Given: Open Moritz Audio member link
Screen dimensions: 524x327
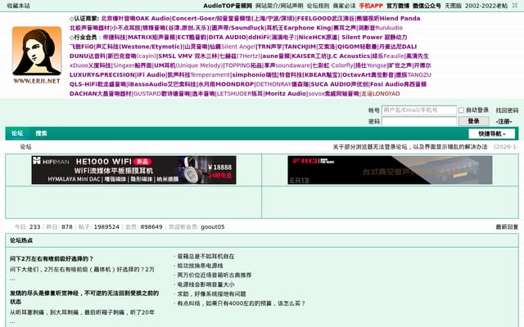Looking at the screenshot, I should [286, 94].
